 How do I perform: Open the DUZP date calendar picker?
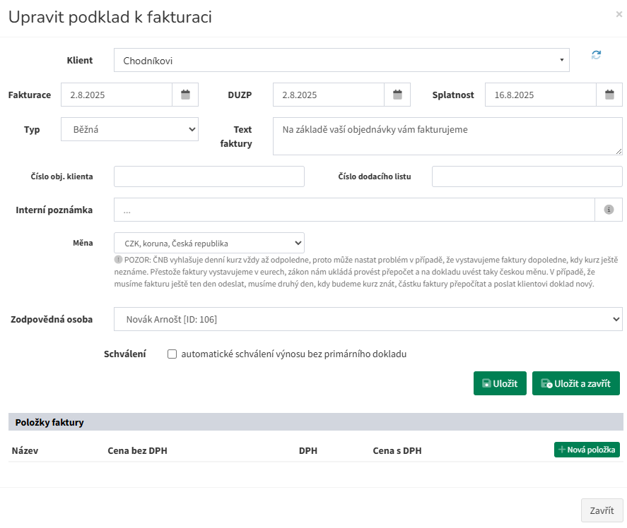(x=397, y=95)
